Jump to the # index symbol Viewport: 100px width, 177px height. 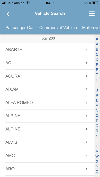click(97, 39)
